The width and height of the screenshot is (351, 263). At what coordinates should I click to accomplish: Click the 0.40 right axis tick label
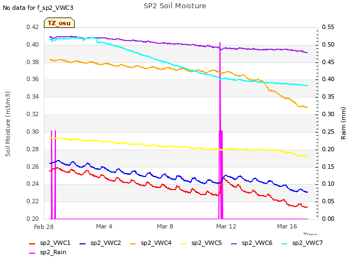click(328, 79)
